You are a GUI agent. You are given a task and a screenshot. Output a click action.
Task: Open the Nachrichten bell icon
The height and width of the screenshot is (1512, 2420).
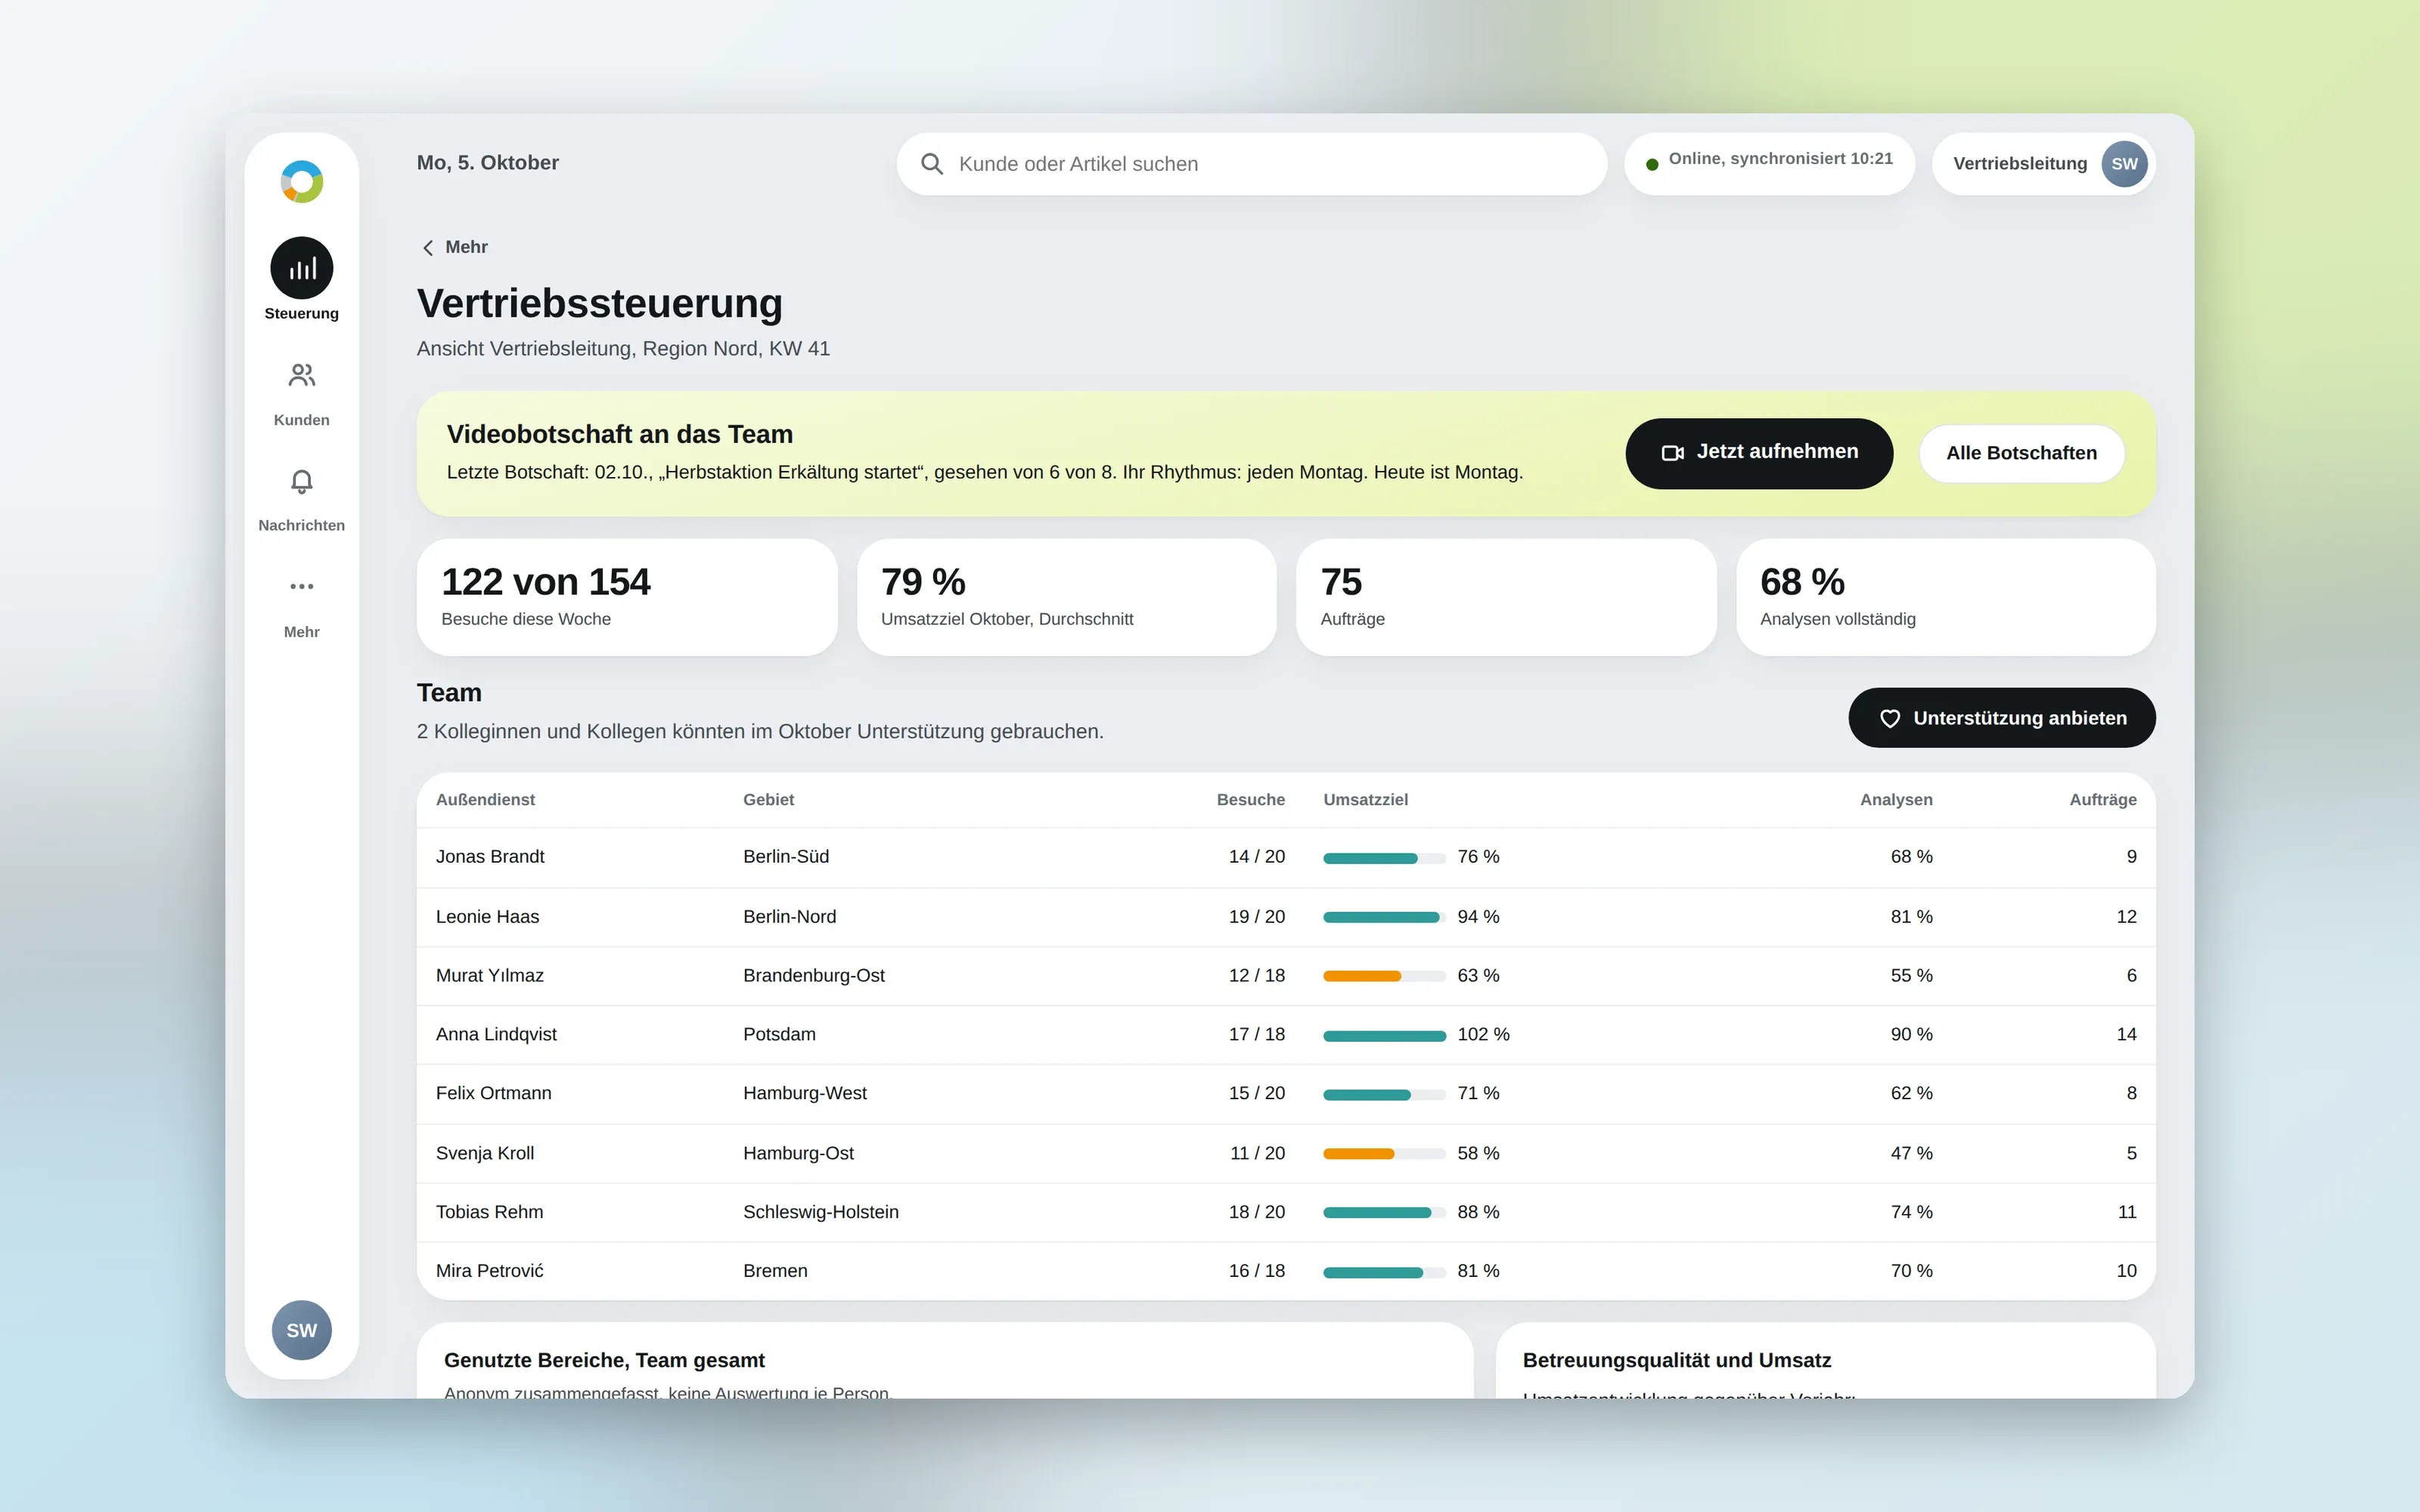pos(301,482)
